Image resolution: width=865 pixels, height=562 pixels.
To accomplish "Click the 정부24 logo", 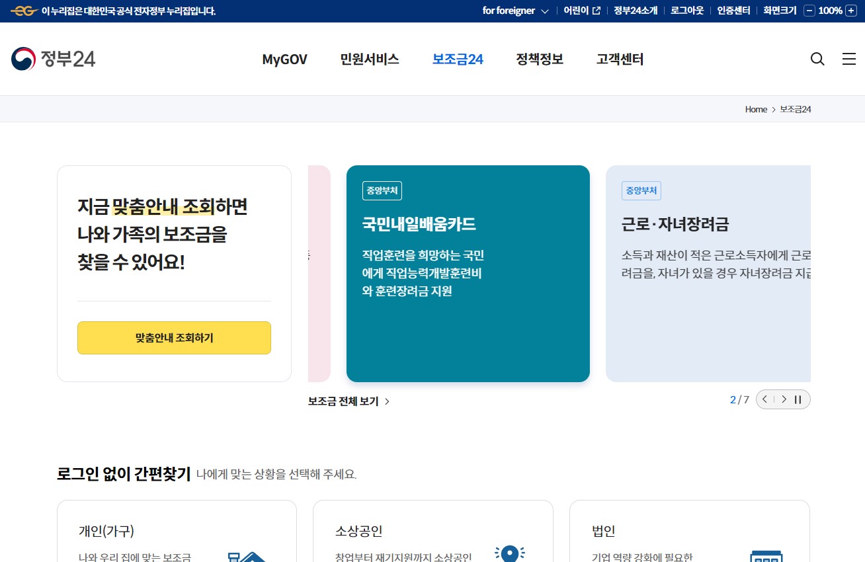I will pos(53,59).
